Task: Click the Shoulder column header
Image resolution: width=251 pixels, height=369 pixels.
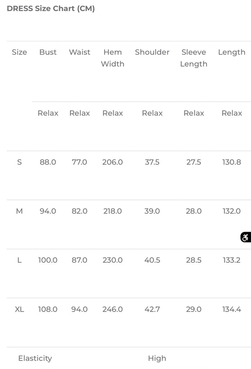Action: 152,52
